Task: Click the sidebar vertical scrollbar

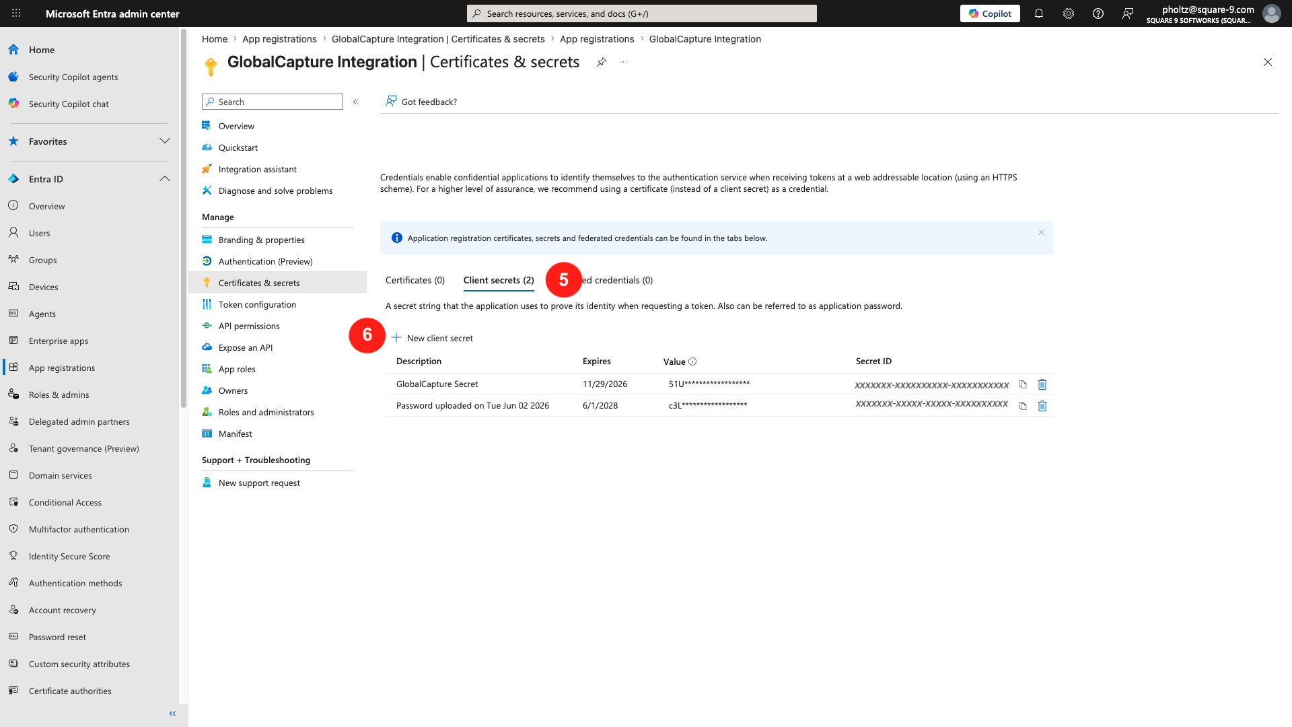Action: 183,219
